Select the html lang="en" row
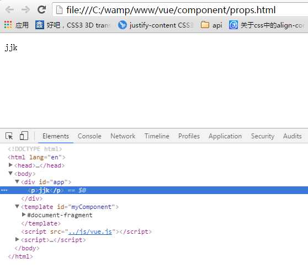Screen dimensions: 308x274 click(x=36, y=157)
